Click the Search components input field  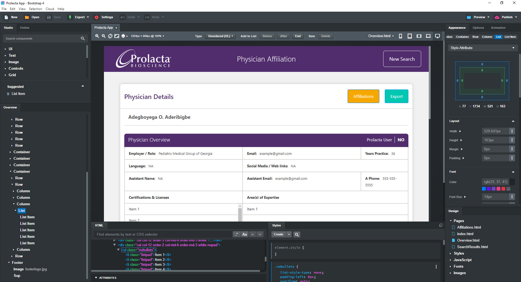pyautogui.click(x=42, y=39)
